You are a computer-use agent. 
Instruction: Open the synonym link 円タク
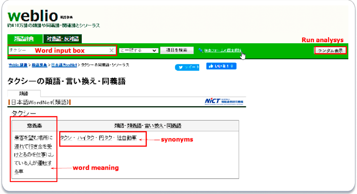click(105, 138)
